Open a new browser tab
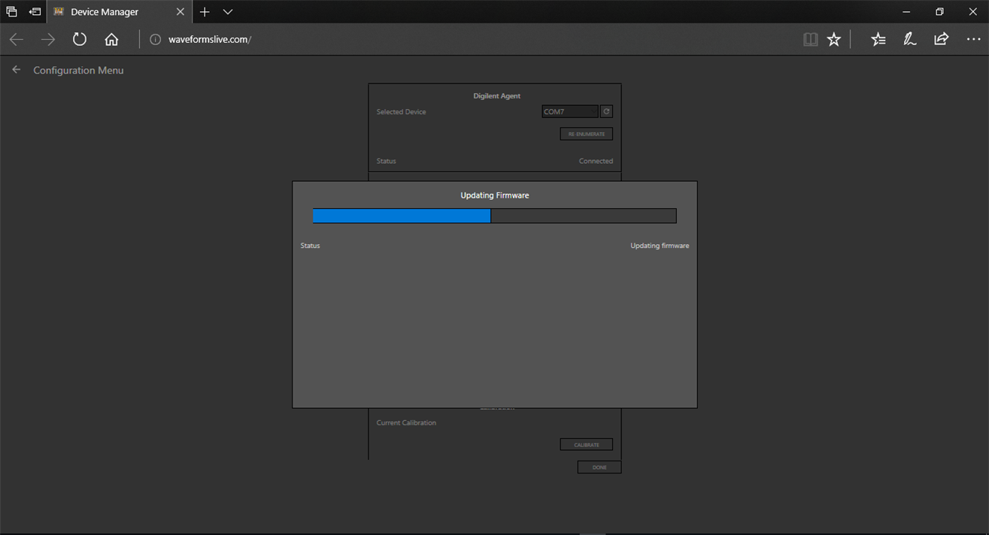 [x=205, y=12]
